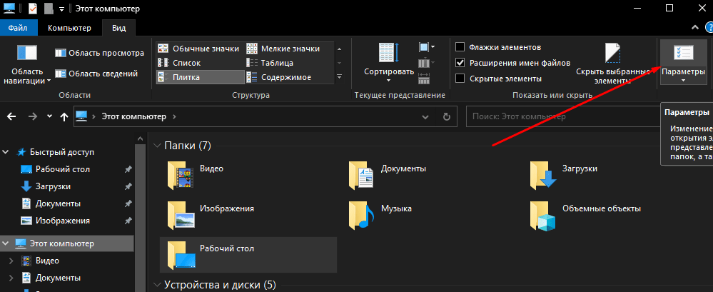Screen dimensions: 713x292
Task: Click the Область навигации pane icon
Action: point(28,54)
